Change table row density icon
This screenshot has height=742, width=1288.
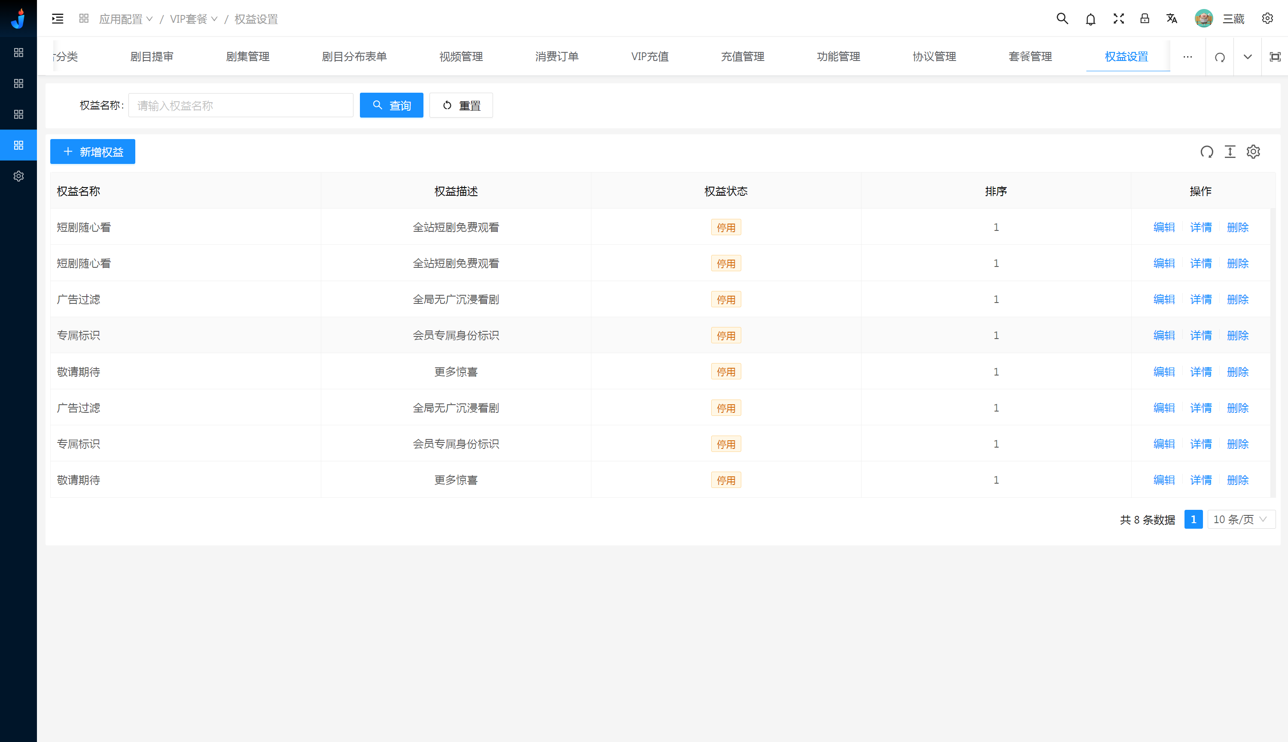(x=1230, y=152)
